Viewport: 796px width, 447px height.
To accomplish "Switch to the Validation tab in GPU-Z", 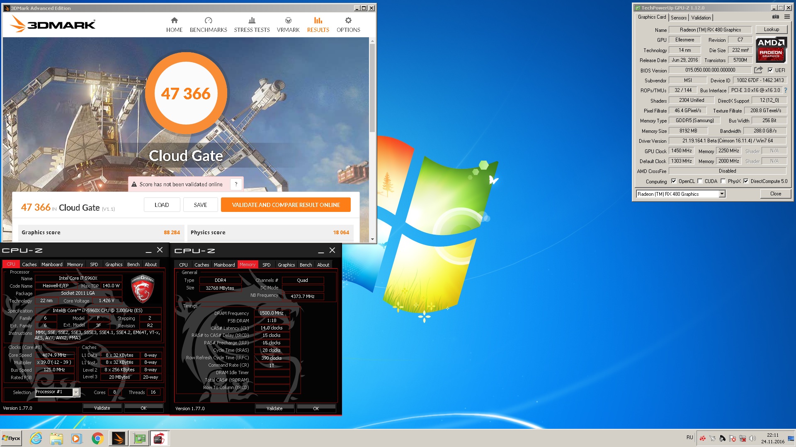I will (701, 18).
